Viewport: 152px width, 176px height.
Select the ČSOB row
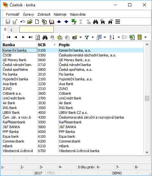coord(73,55)
